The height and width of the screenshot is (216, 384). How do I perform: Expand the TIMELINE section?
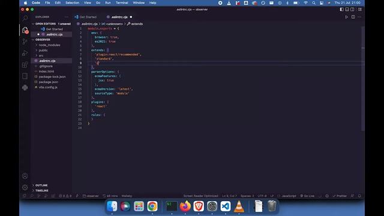(x=41, y=191)
